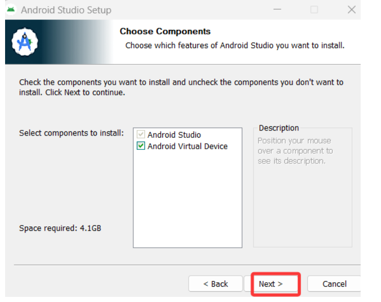Select the Android Virtual Device list entry
The width and height of the screenshot is (381, 302).
tap(187, 146)
